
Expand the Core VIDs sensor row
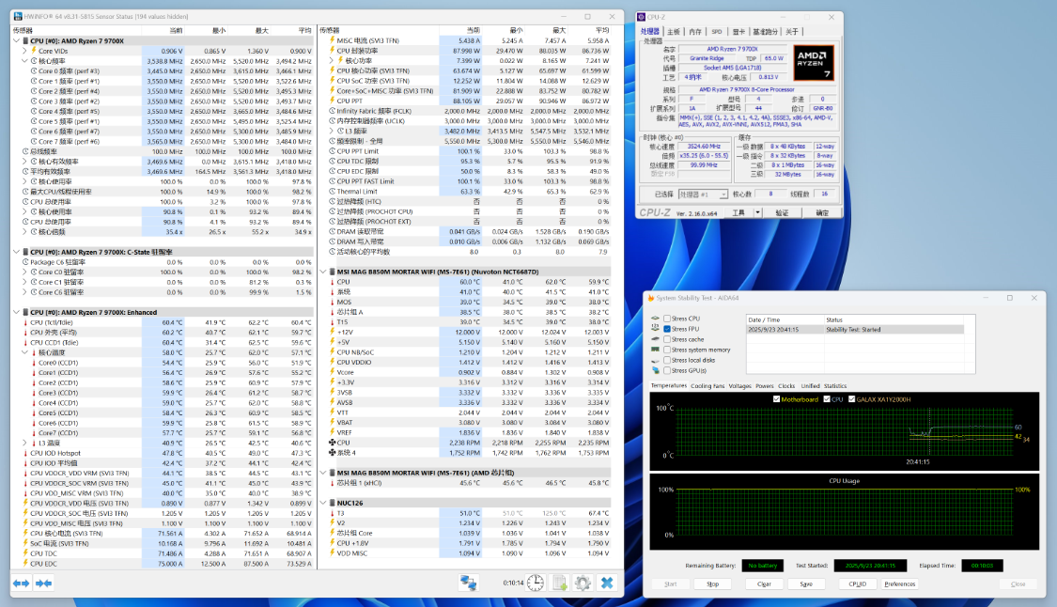(x=25, y=51)
